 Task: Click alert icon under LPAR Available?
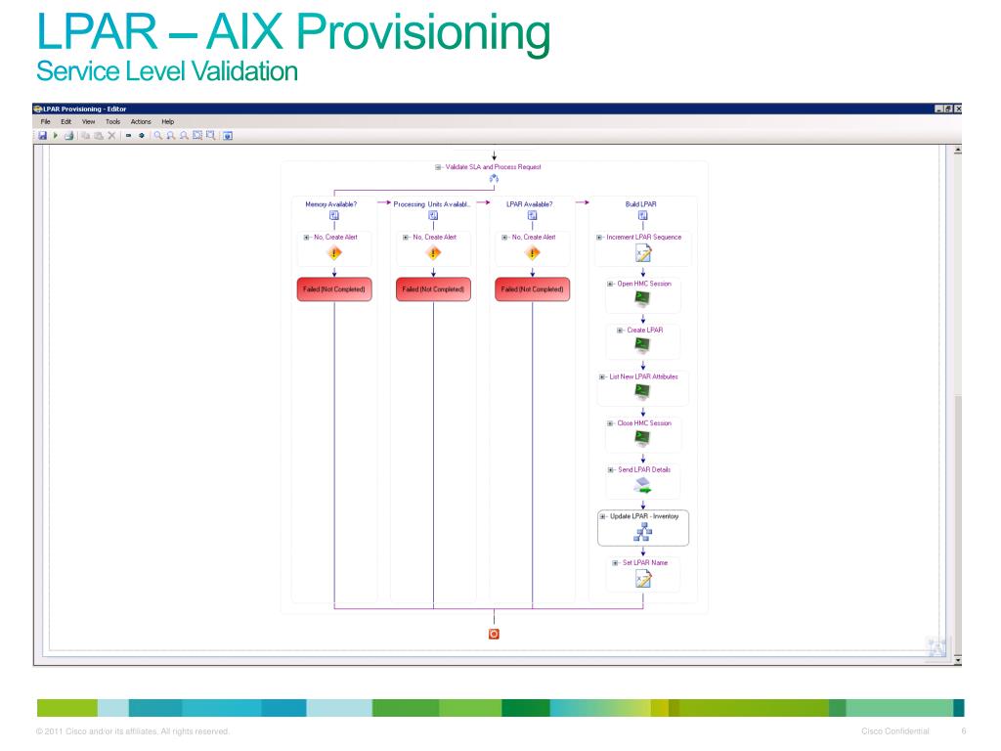532,253
